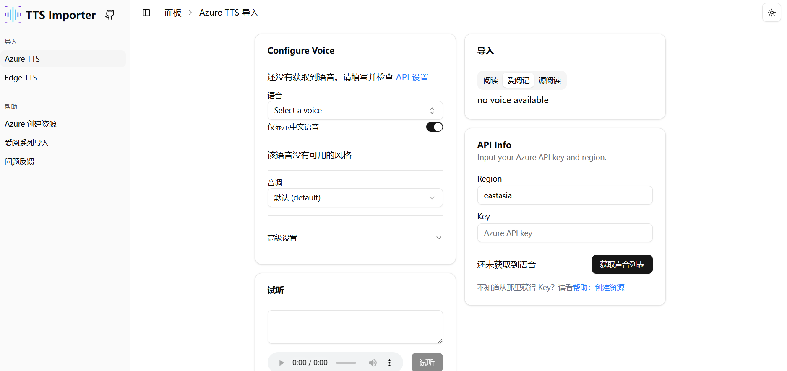Switch theme with the sun icon
Screen dimensions: 787x371
point(771,13)
